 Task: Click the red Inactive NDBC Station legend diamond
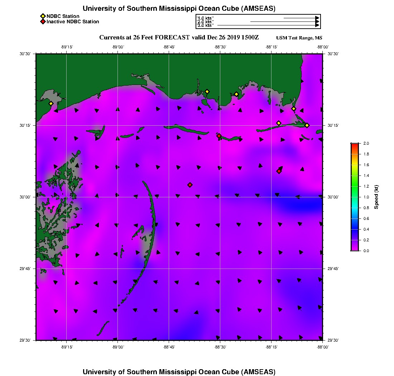tap(43, 21)
